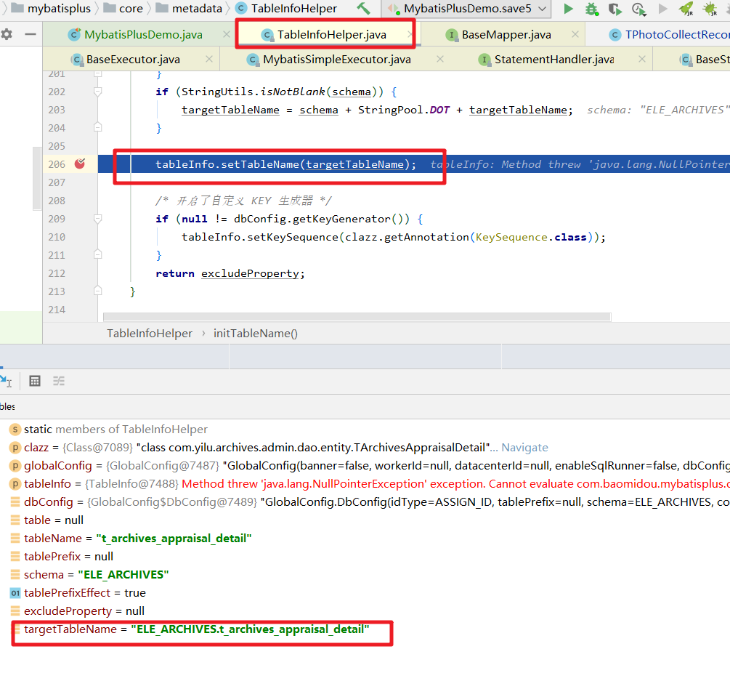Click the Build project hammer icon
730x673 pixels.
click(x=363, y=9)
